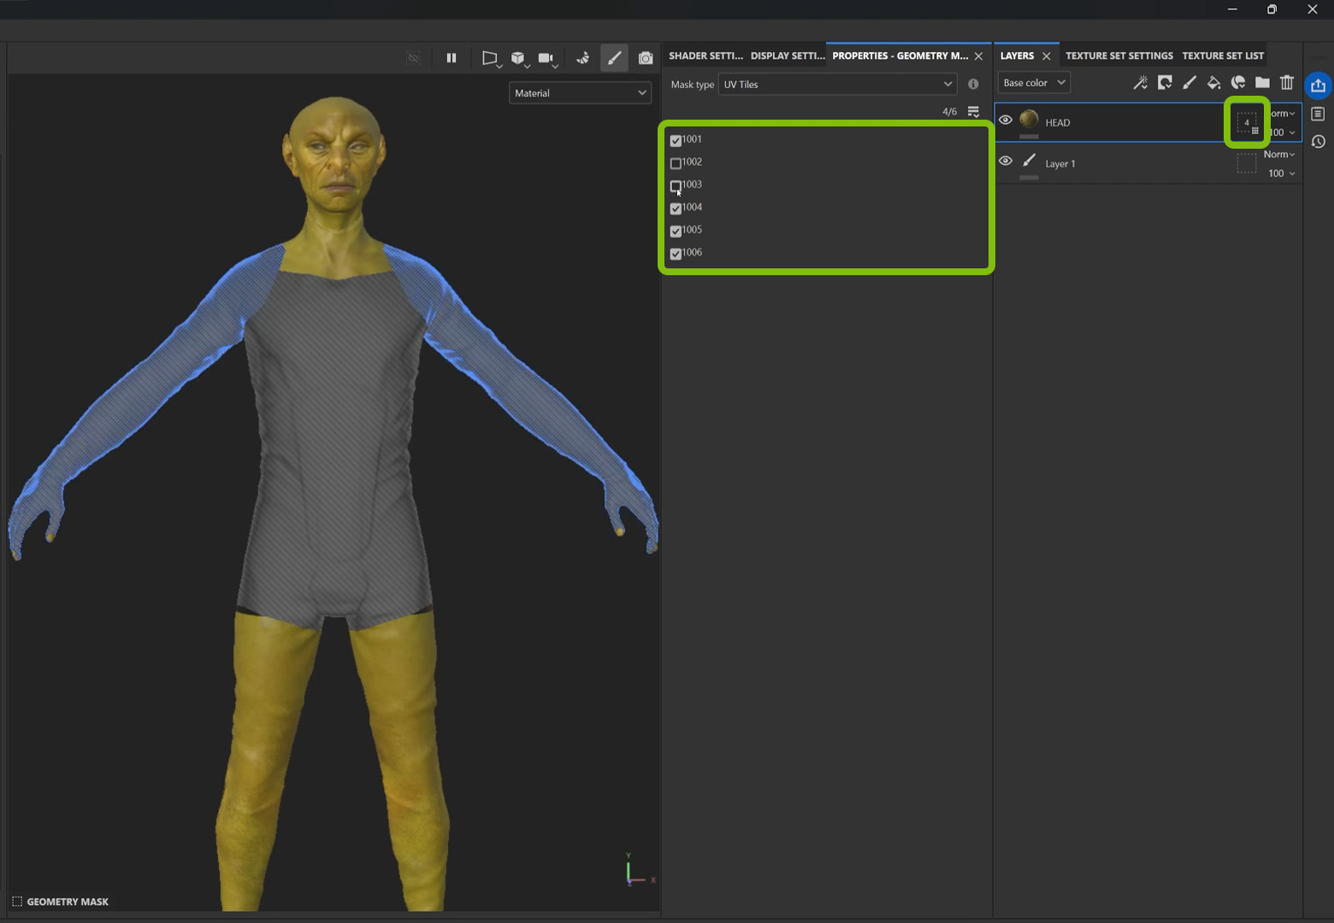The width and height of the screenshot is (1334, 923).
Task: Delete layer with the trash icon
Action: coord(1287,83)
